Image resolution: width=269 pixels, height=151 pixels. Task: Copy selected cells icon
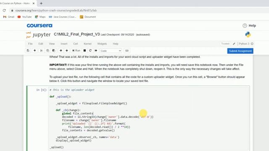tap(47, 51)
